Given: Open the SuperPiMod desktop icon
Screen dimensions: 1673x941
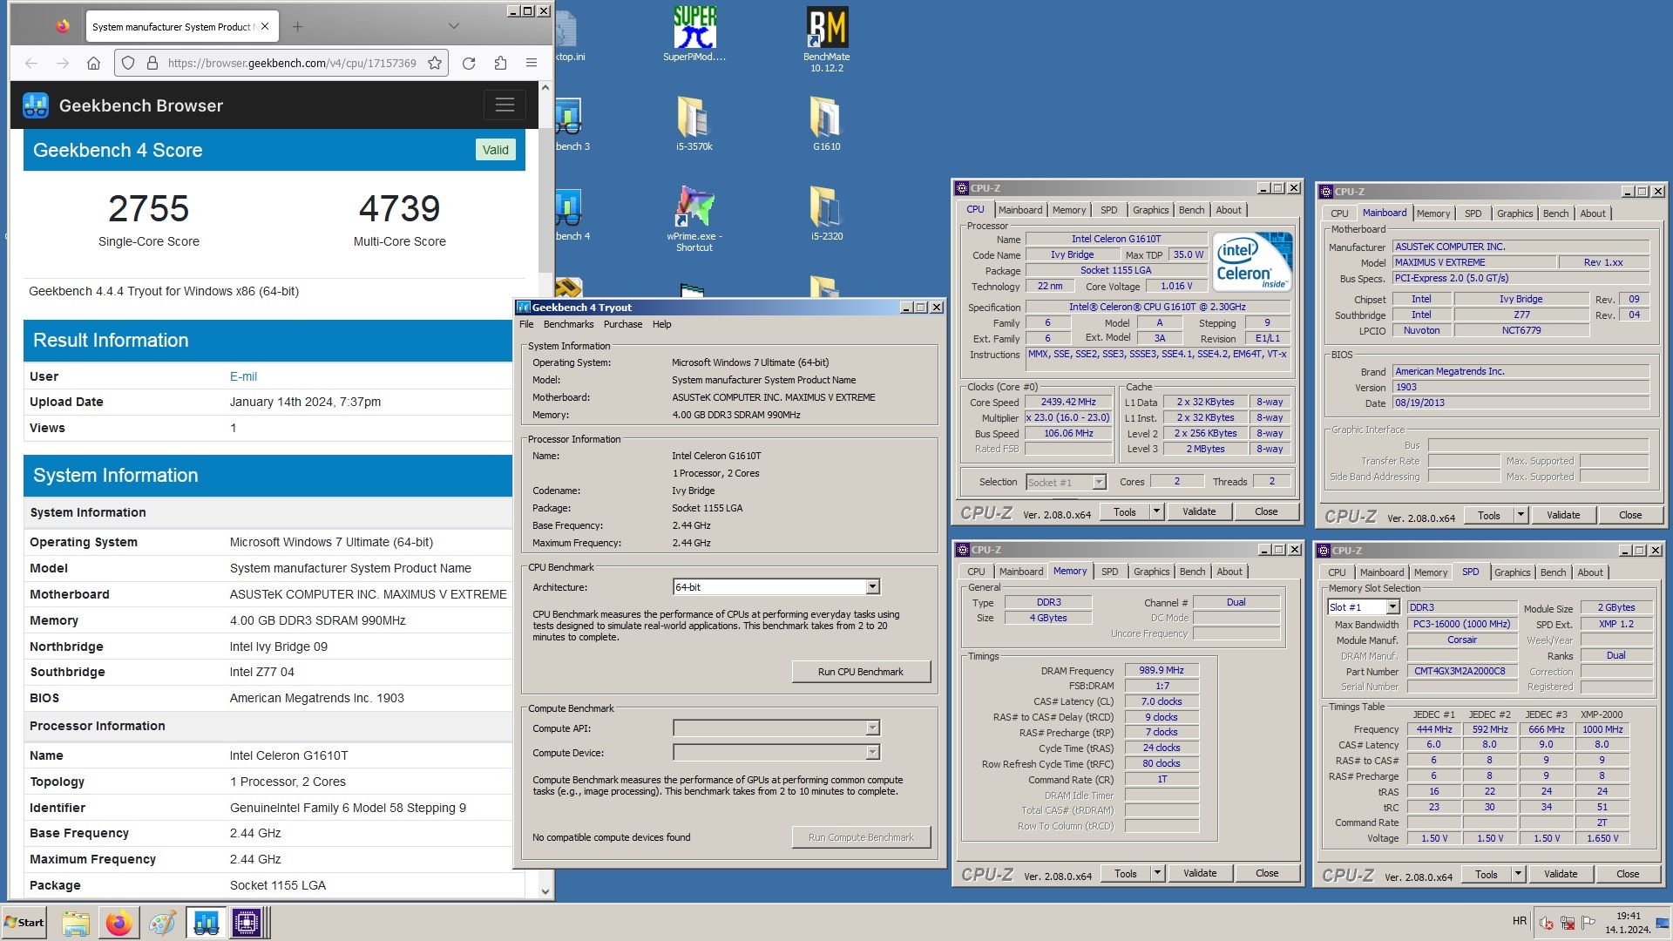Looking at the screenshot, I should (x=694, y=34).
